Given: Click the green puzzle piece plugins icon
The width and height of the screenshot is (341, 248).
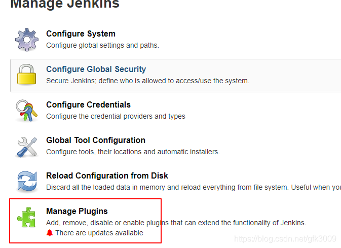Looking at the screenshot, I should tap(26, 217).
